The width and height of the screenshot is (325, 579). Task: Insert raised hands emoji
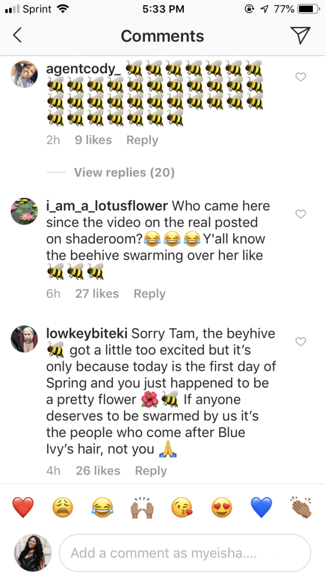(142, 507)
